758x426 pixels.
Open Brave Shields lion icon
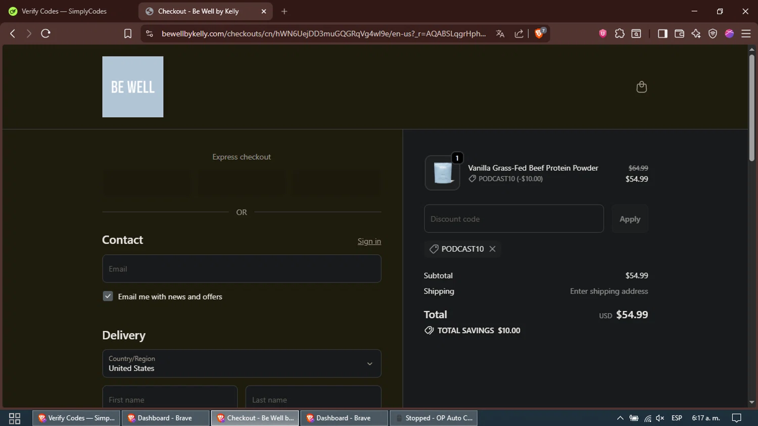click(540, 33)
